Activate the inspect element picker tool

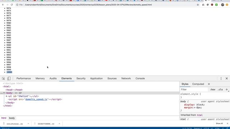pos(3,78)
